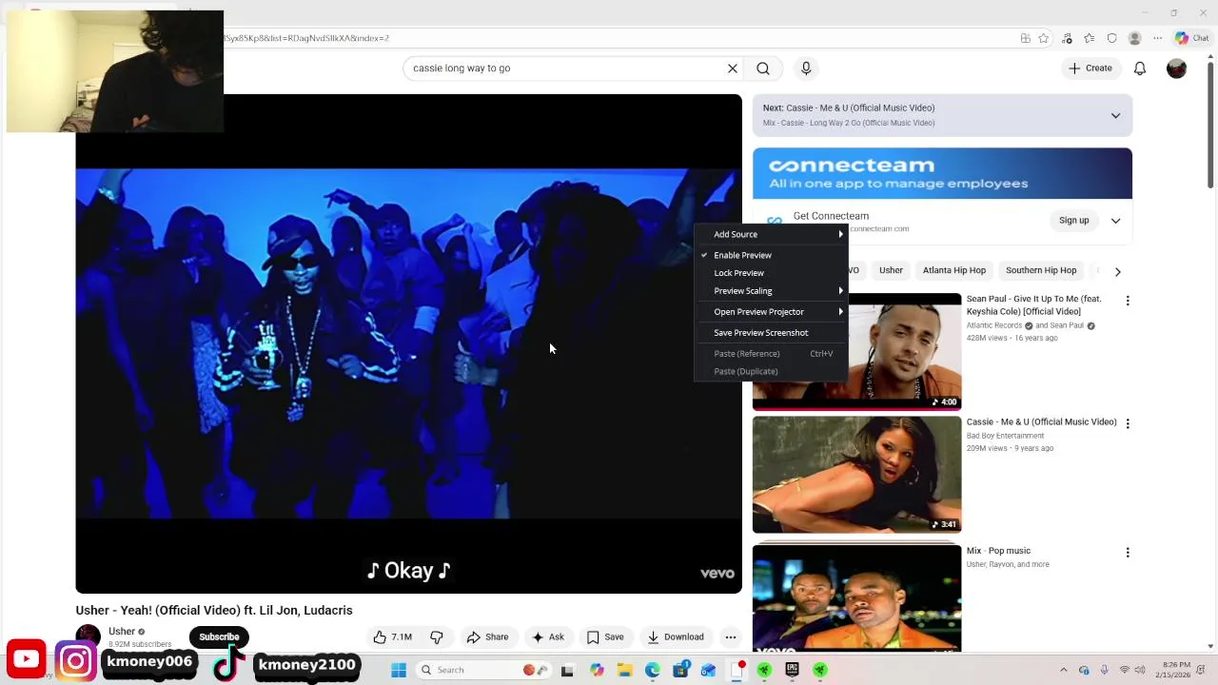Show more topic chips with right arrow

[x=1117, y=271]
